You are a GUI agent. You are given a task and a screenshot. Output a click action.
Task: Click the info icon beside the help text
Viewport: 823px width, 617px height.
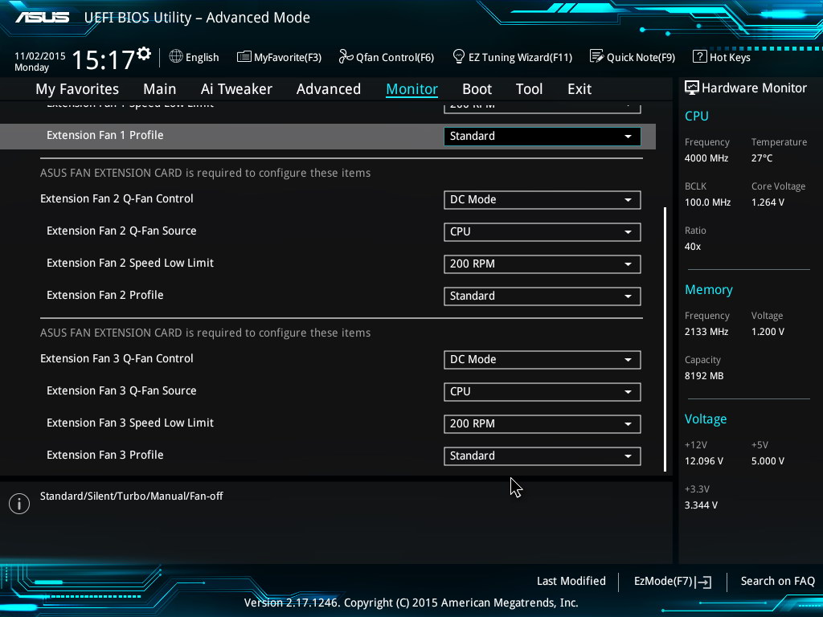coord(18,504)
